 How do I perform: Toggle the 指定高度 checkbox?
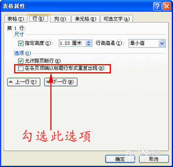click(21, 44)
